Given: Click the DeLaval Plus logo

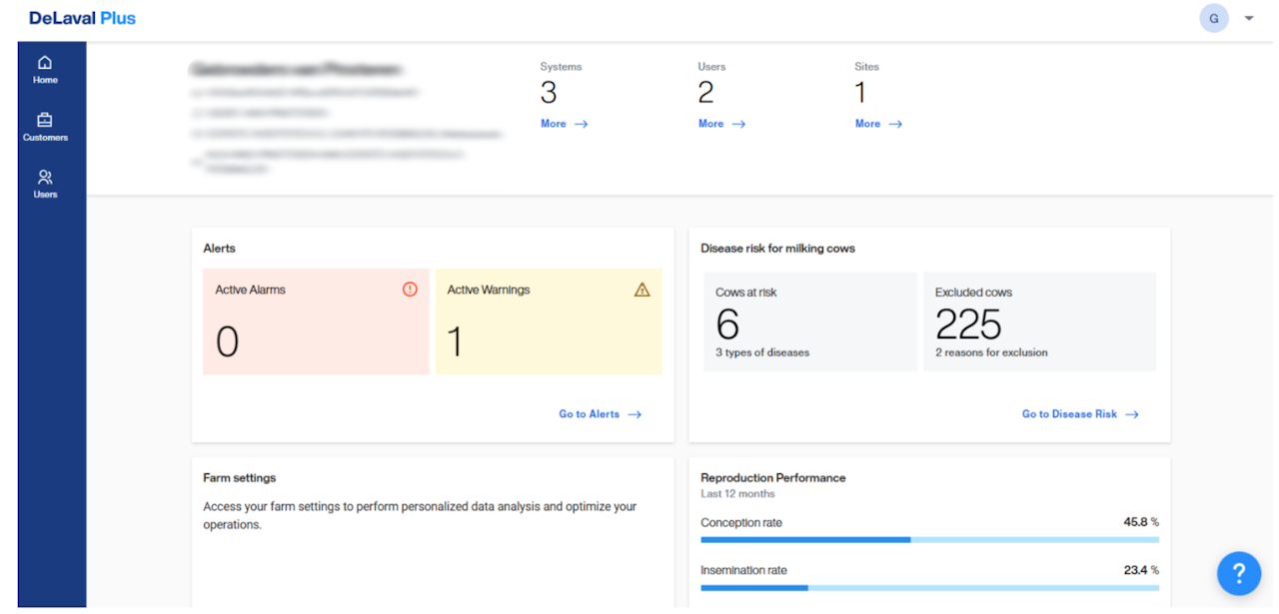Looking at the screenshot, I should click(83, 18).
